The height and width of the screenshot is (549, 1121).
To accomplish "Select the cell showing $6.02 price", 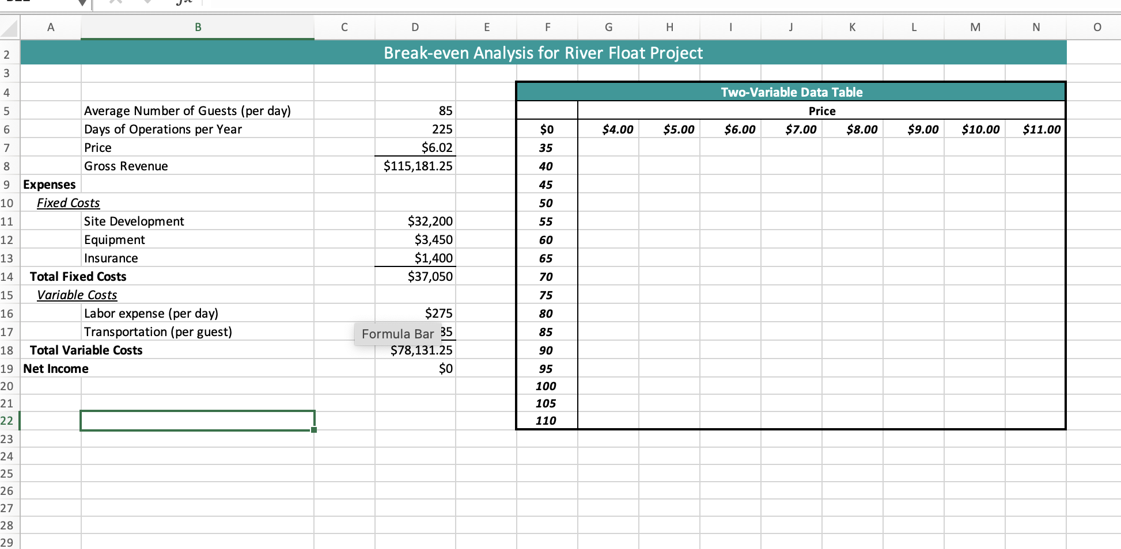I will [x=415, y=147].
